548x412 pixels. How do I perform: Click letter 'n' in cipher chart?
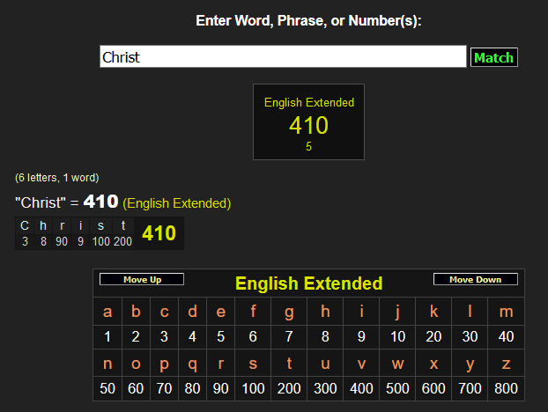107,363
